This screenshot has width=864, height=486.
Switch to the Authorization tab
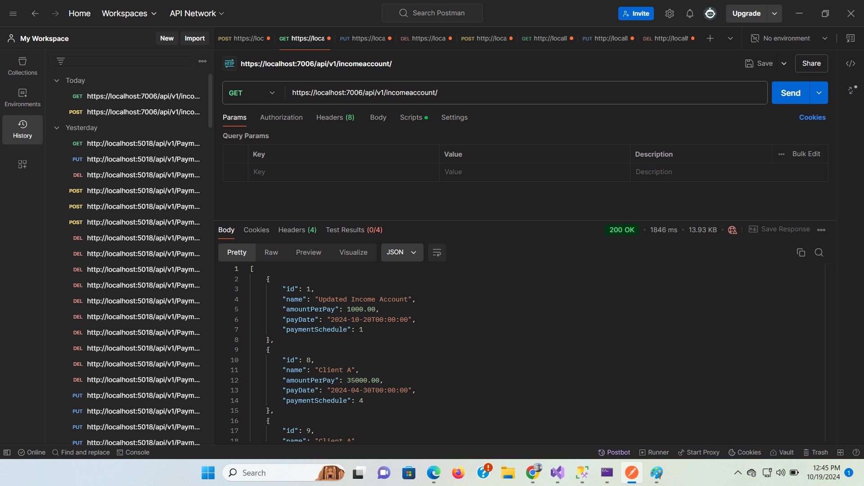[281, 117]
